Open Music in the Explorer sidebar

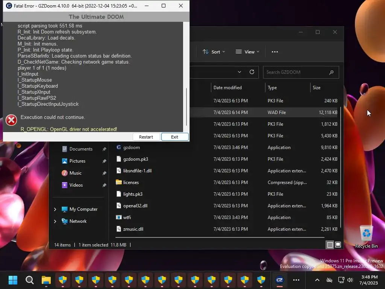click(x=75, y=173)
